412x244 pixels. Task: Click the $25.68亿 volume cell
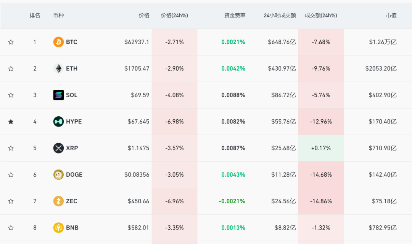point(283,148)
